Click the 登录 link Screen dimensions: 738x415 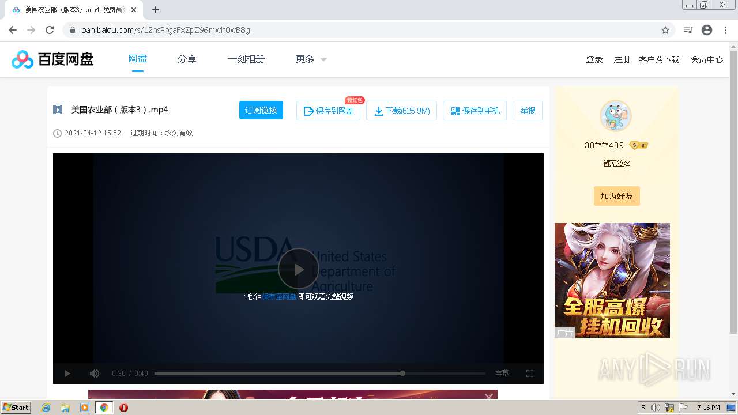point(594,59)
